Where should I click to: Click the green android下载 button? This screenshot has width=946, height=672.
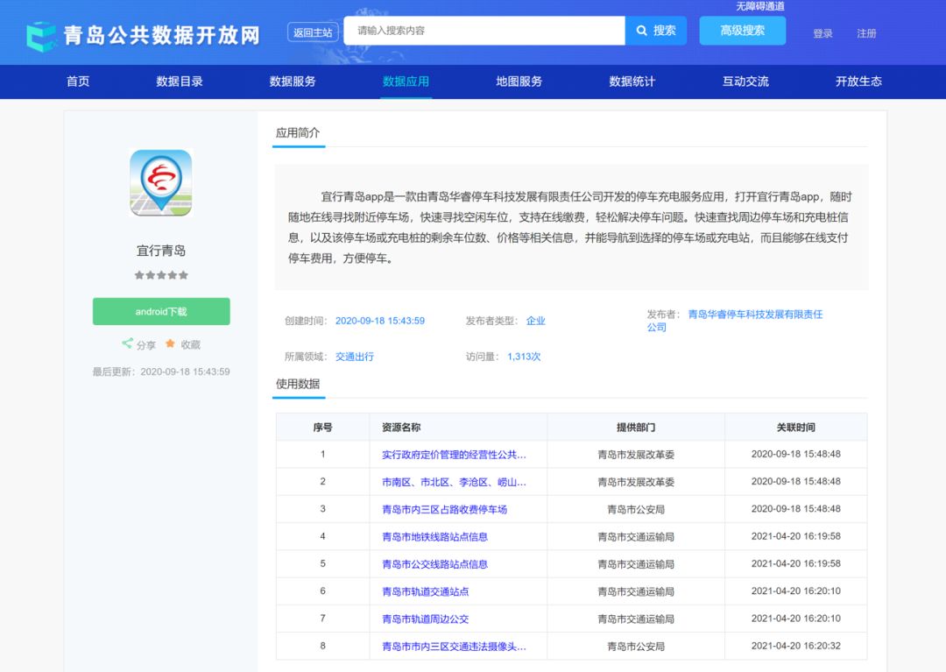pyautogui.click(x=161, y=311)
